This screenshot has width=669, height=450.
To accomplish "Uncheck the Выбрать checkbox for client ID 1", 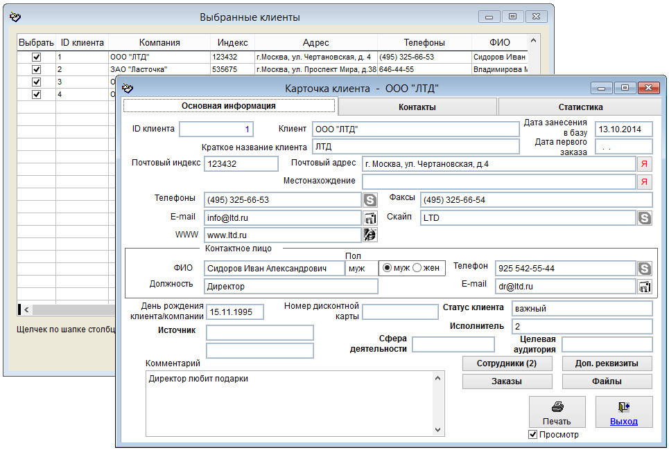I will coord(37,57).
